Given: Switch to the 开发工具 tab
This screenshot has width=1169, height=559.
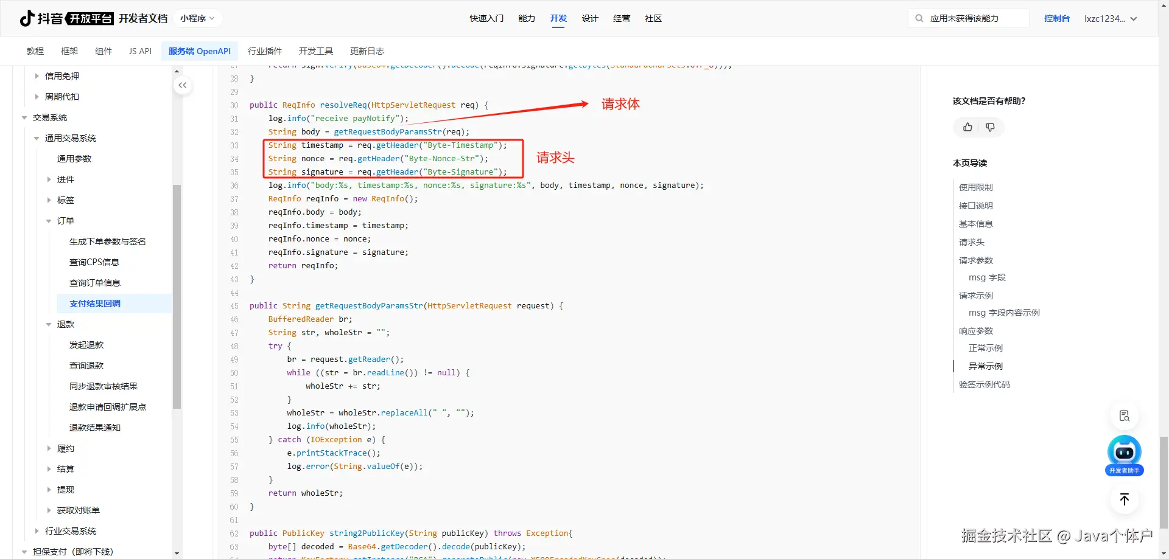Looking at the screenshot, I should [316, 51].
